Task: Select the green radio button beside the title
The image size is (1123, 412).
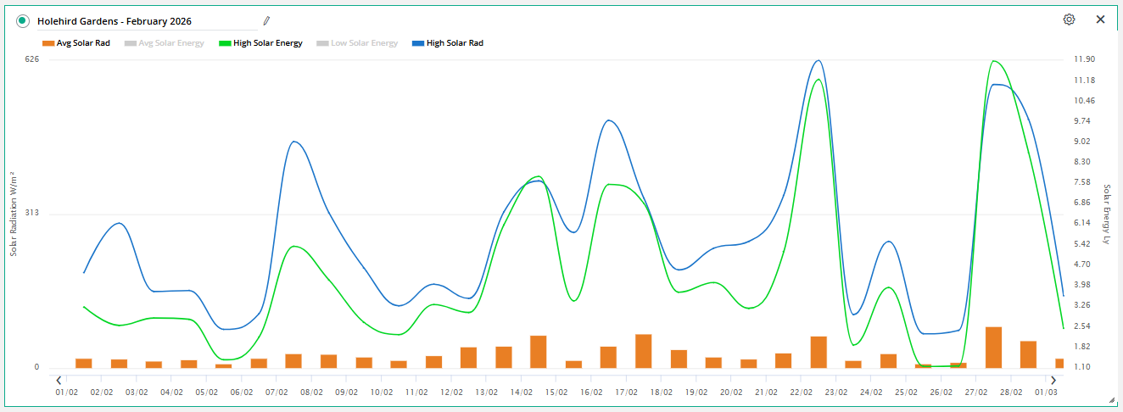Action: tap(23, 20)
